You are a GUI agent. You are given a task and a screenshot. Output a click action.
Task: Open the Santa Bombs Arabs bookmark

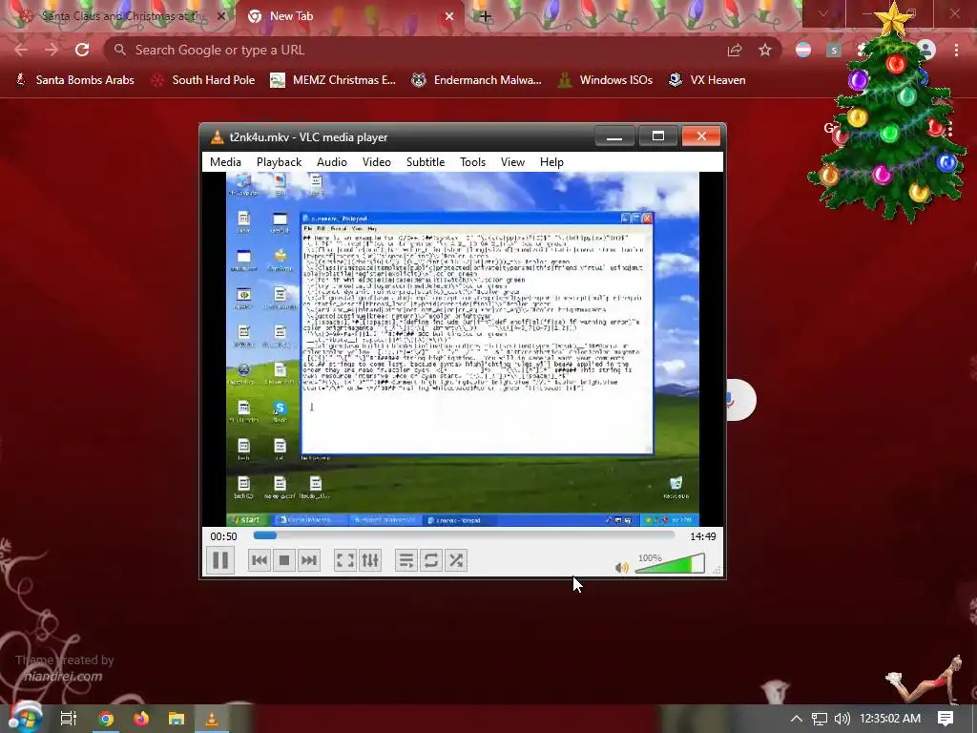coord(74,80)
